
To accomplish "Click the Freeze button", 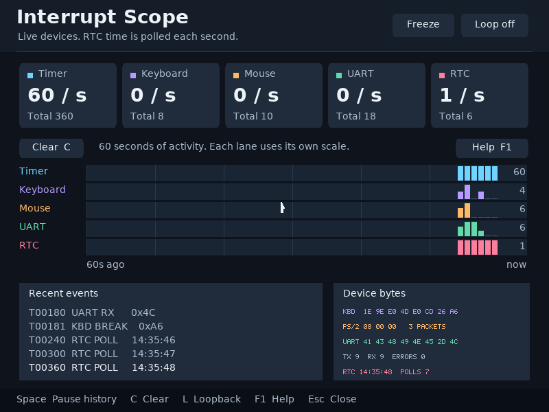I will [423, 25].
